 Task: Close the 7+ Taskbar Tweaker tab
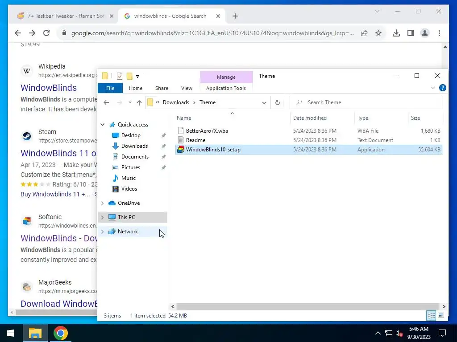111,16
